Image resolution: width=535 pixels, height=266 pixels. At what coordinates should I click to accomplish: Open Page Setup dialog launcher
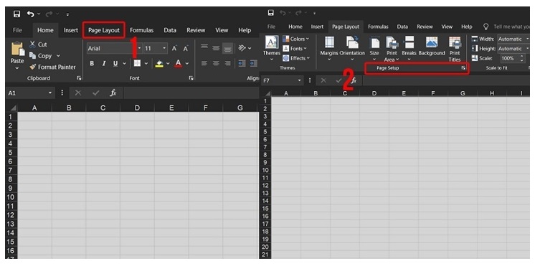point(463,68)
